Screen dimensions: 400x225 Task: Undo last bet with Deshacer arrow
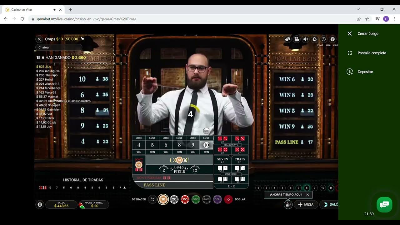pyautogui.click(x=152, y=199)
